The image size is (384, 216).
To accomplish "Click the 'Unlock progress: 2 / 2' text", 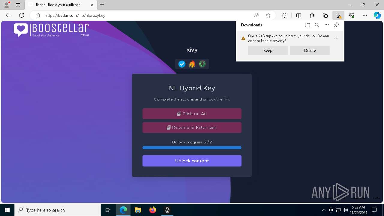I will [x=192, y=142].
